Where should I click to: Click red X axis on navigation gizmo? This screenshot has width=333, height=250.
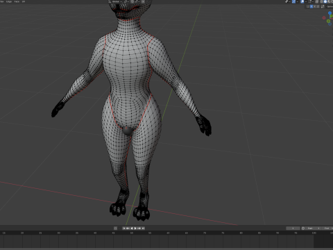[324, 18]
